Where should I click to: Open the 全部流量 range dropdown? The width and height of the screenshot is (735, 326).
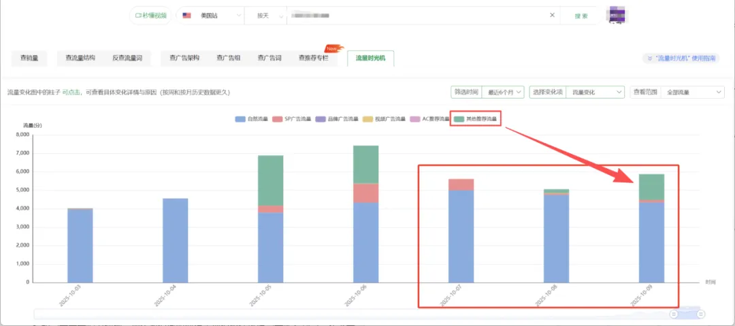click(x=692, y=93)
